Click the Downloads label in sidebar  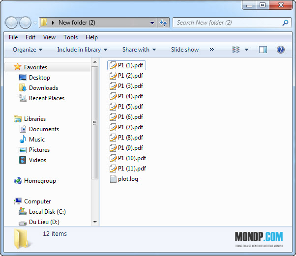click(43, 88)
